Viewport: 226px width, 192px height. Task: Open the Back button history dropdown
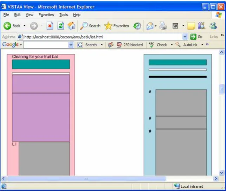25,26
